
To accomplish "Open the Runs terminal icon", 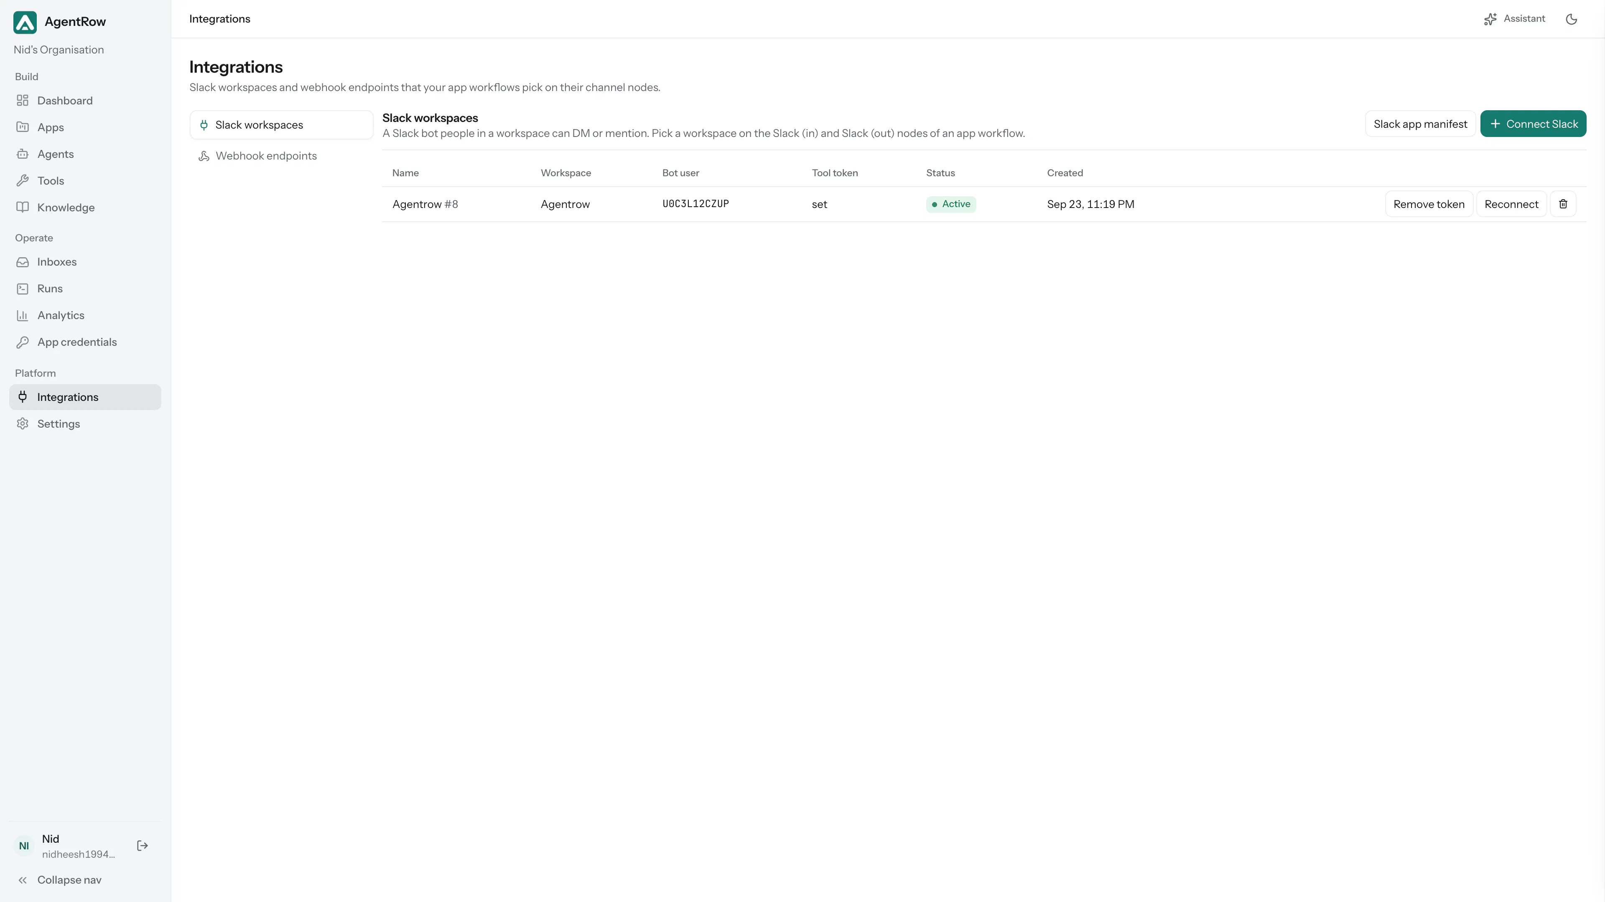I will pyautogui.click(x=23, y=289).
